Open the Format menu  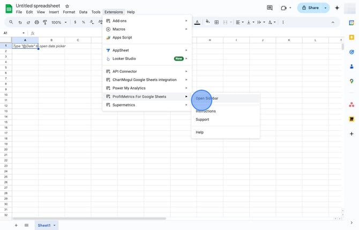point(69,12)
